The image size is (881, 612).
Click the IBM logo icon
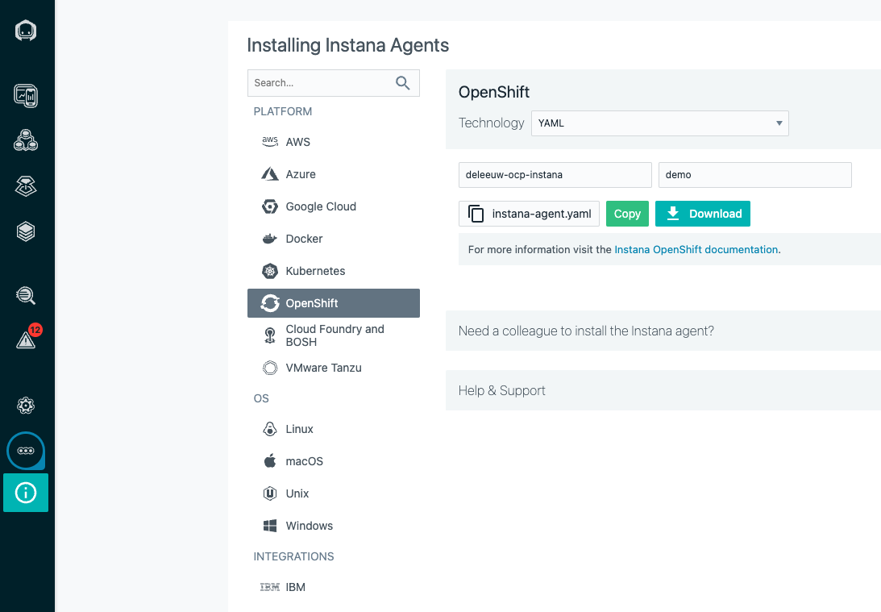[x=270, y=587]
